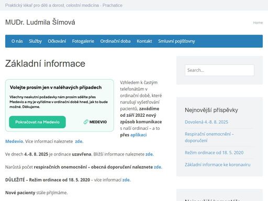
Task: Follow the Medevio text link
Action: pos(14,141)
